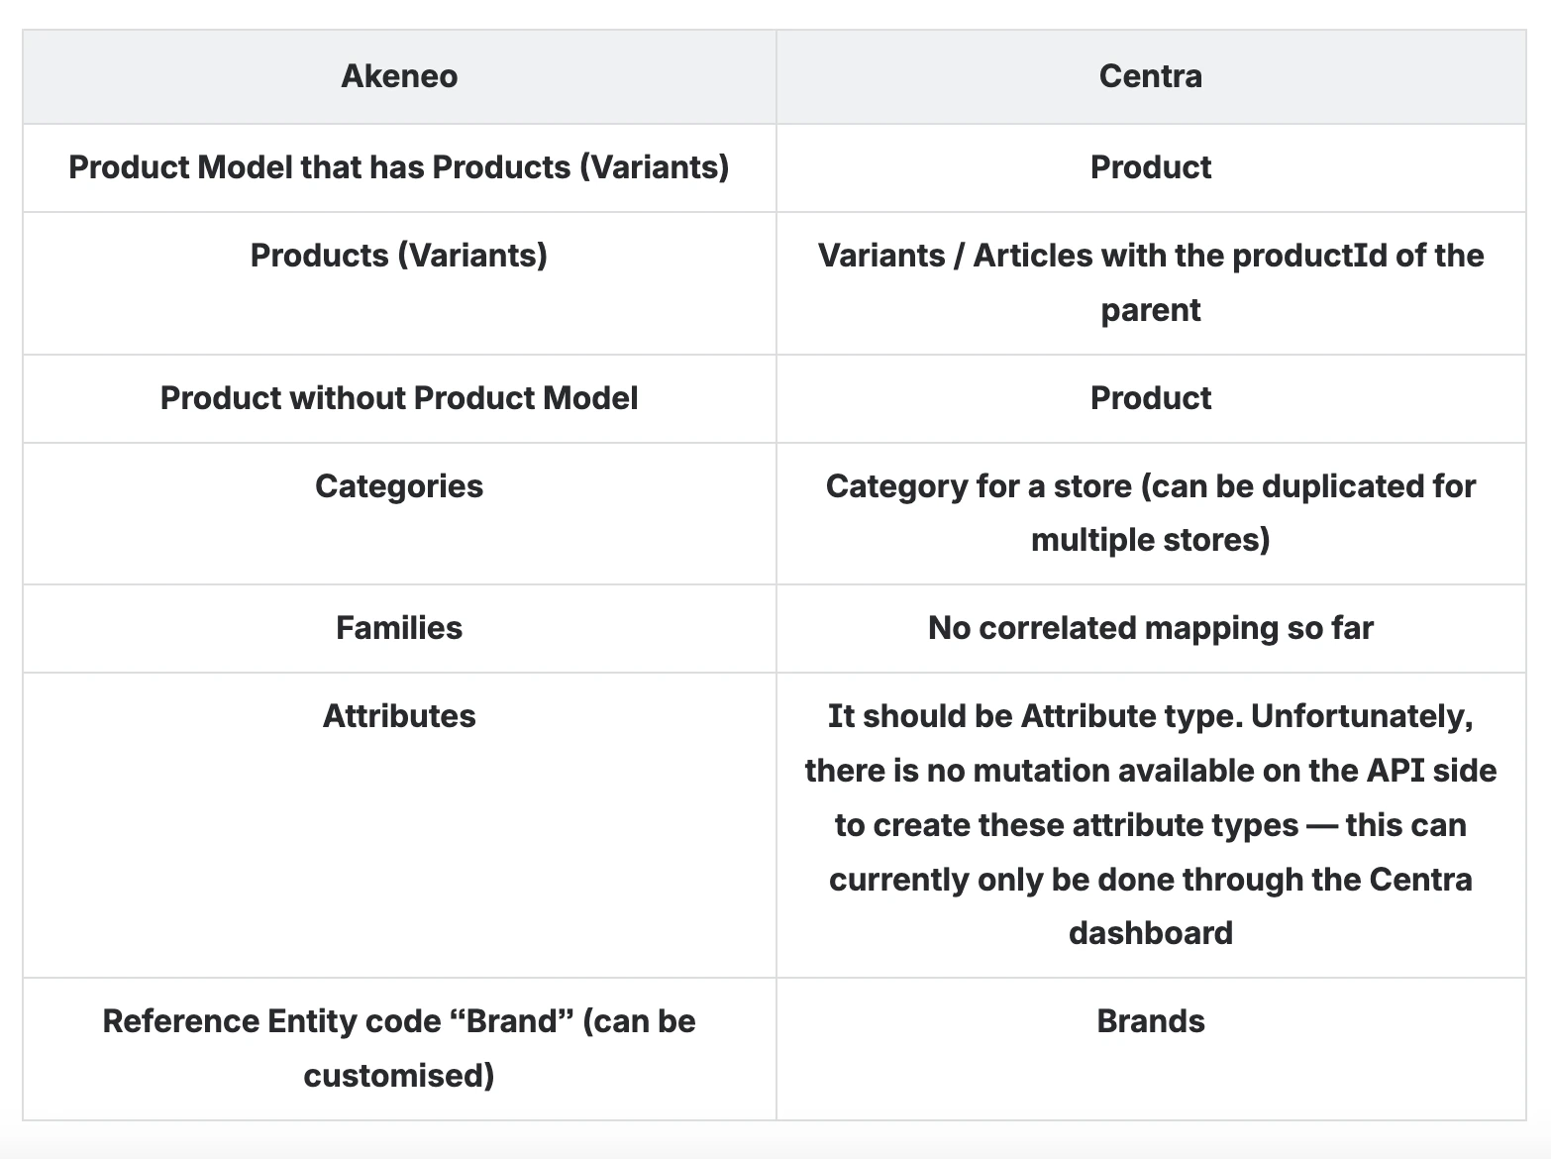Select Product without Product Model cell
The height and width of the screenshot is (1159, 1551).
pos(399,398)
